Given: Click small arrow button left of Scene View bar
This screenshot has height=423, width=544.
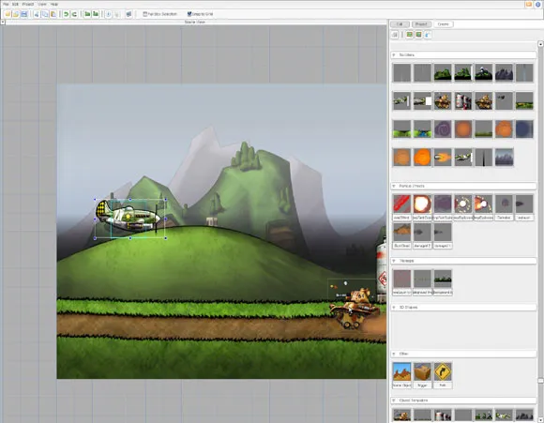Looking at the screenshot, I should [x=3, y=22].
